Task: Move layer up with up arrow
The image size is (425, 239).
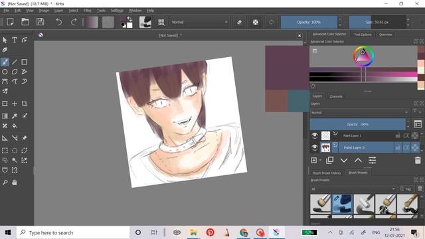Action: click(358, 161)
